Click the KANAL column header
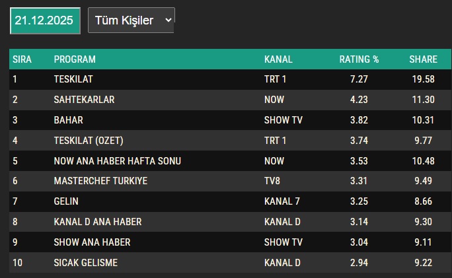The width and height of the screenshot is (452, 278). pos(278,59)
